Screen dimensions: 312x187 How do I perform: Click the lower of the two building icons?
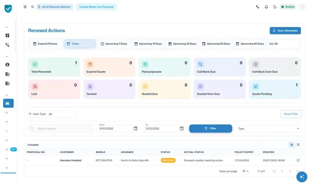pyautogui.click(x=7, y=83)
